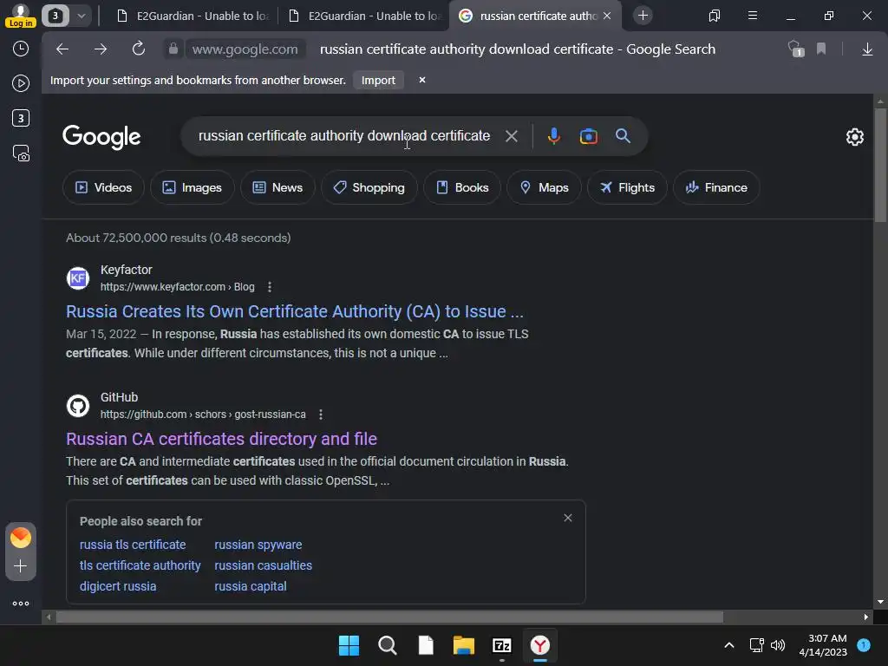Open browser history clock icon in sidebar
Screen dimensions: 888x666
21,49
